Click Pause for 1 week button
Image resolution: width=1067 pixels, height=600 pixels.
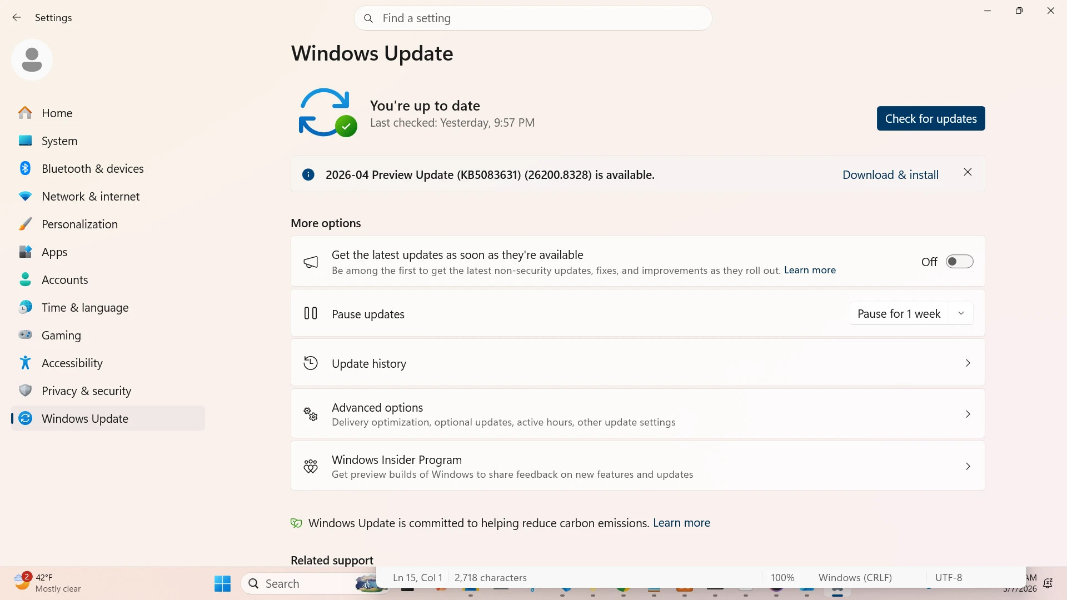(x=899, y=313)
